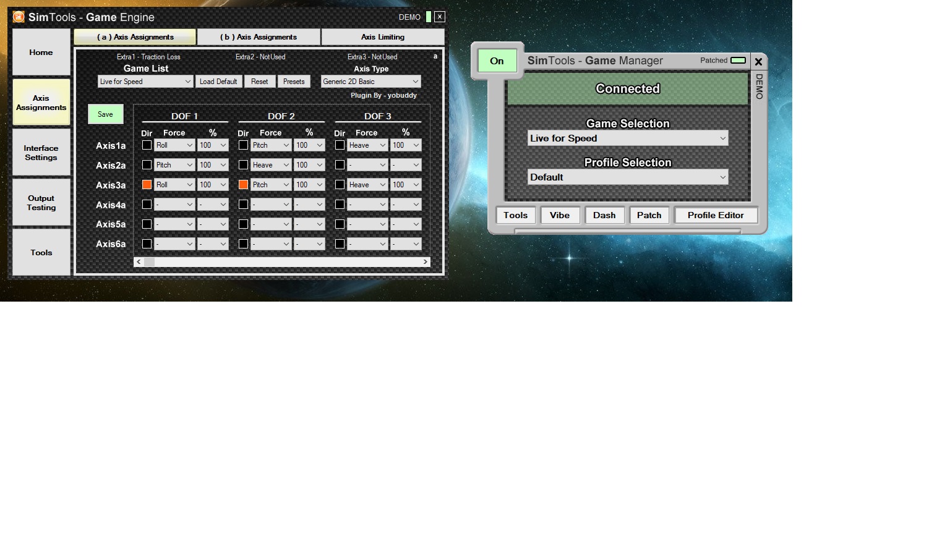Switch to (a) Axis Assignments tab
950x534 pixels.
click(135, 37)
